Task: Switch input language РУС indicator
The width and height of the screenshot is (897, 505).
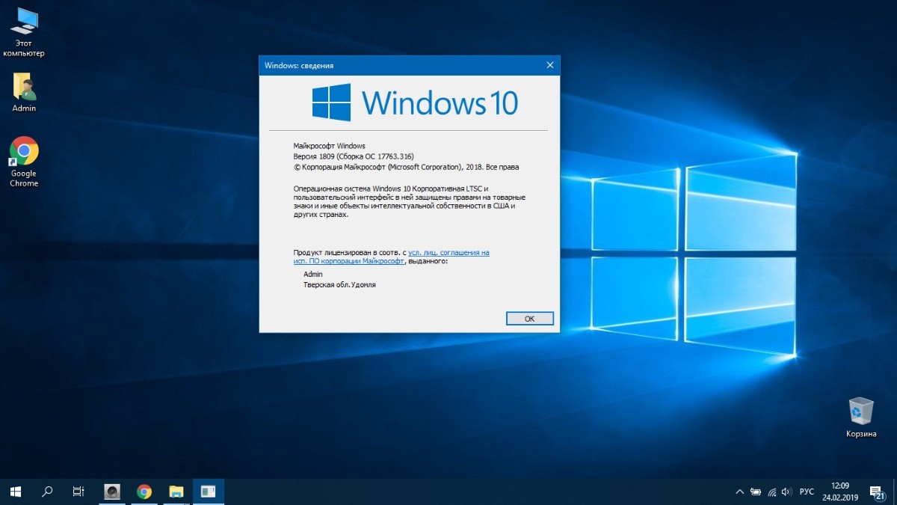Action: click(807, 492)
